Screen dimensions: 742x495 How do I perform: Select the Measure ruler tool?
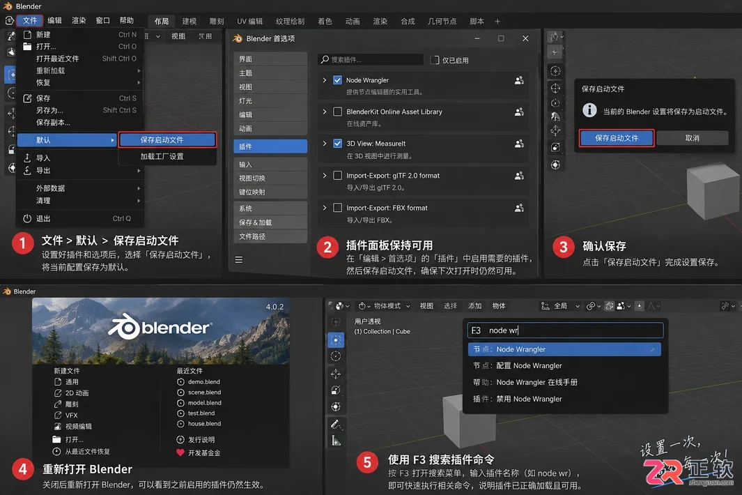tap(336, 441)
